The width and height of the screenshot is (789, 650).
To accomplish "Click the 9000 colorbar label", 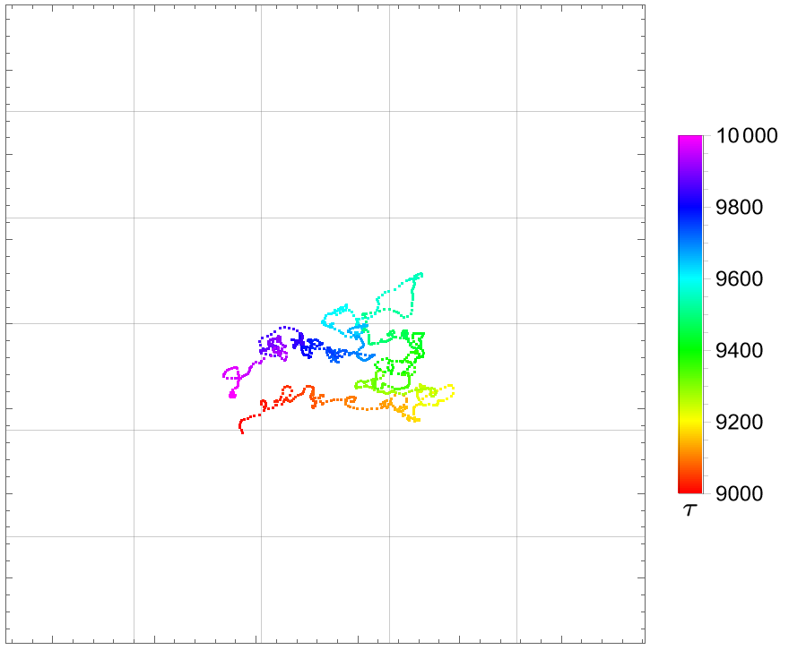I will (x=739, y=494).
